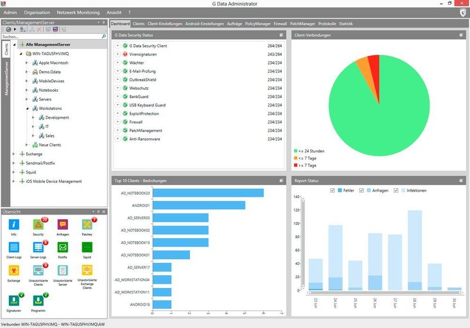
Task: Open the Netzwerk Monitoring menu
Action: [x=78, y=12]
